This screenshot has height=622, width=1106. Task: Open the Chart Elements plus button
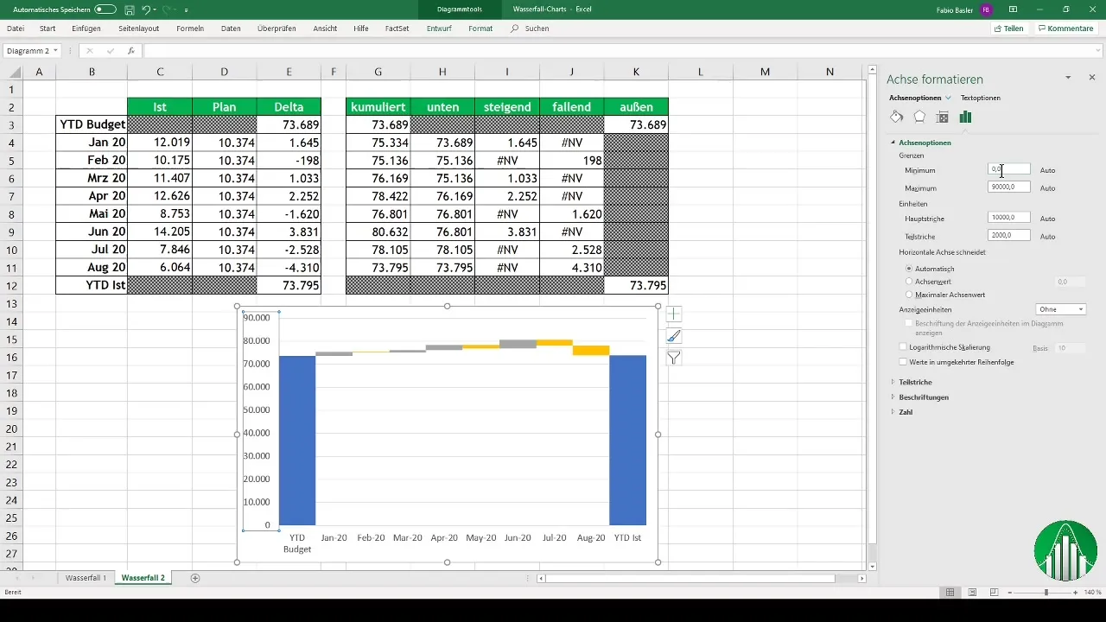coord(674,315)
